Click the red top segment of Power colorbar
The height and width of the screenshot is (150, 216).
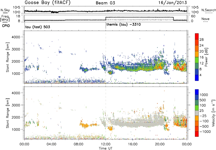tap(197, 36)
